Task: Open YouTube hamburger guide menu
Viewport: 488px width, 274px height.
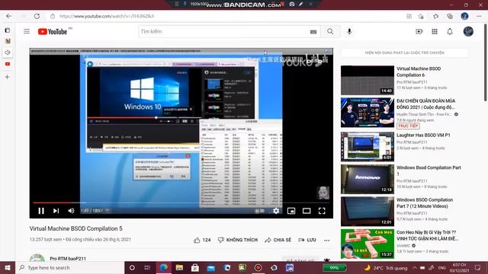Action: (x=27, y=31)
